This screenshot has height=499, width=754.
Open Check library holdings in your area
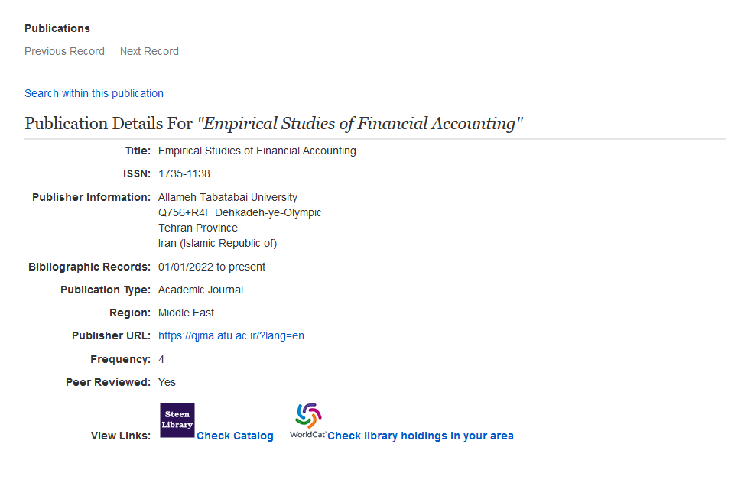click(420, 436)
